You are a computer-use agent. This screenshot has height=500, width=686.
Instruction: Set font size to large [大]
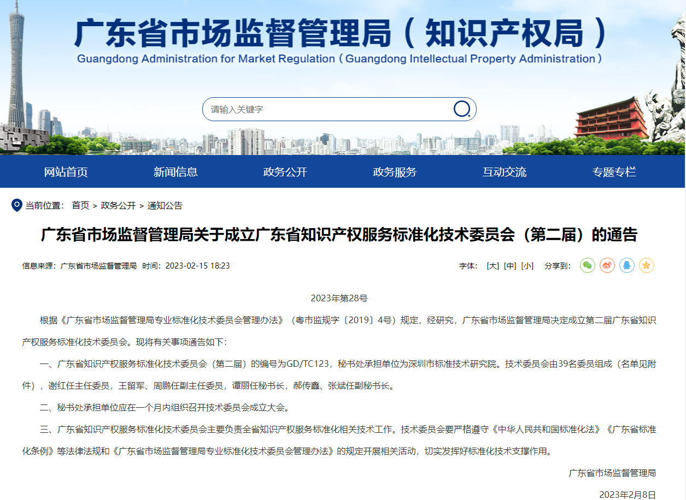(x=492, y=266)
